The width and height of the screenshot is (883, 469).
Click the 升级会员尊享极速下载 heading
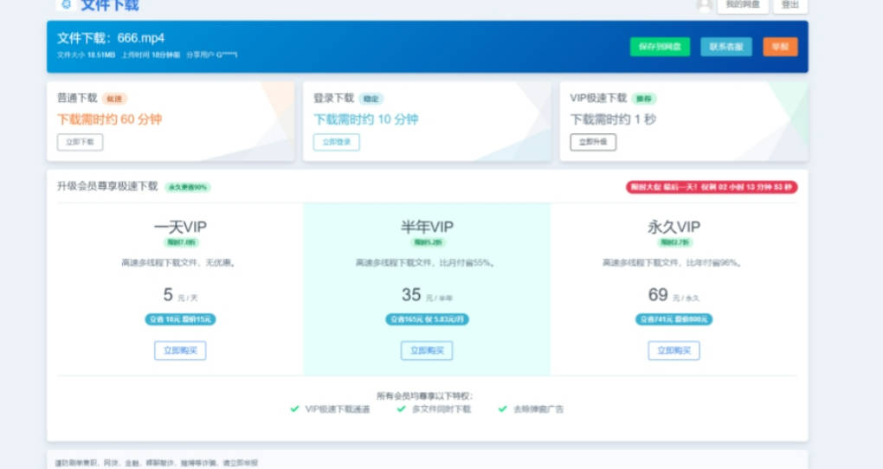pyautogui.click(x=107, y=186)
